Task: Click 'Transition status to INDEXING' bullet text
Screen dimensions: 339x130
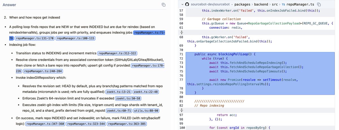Action: tap(56, 53)
